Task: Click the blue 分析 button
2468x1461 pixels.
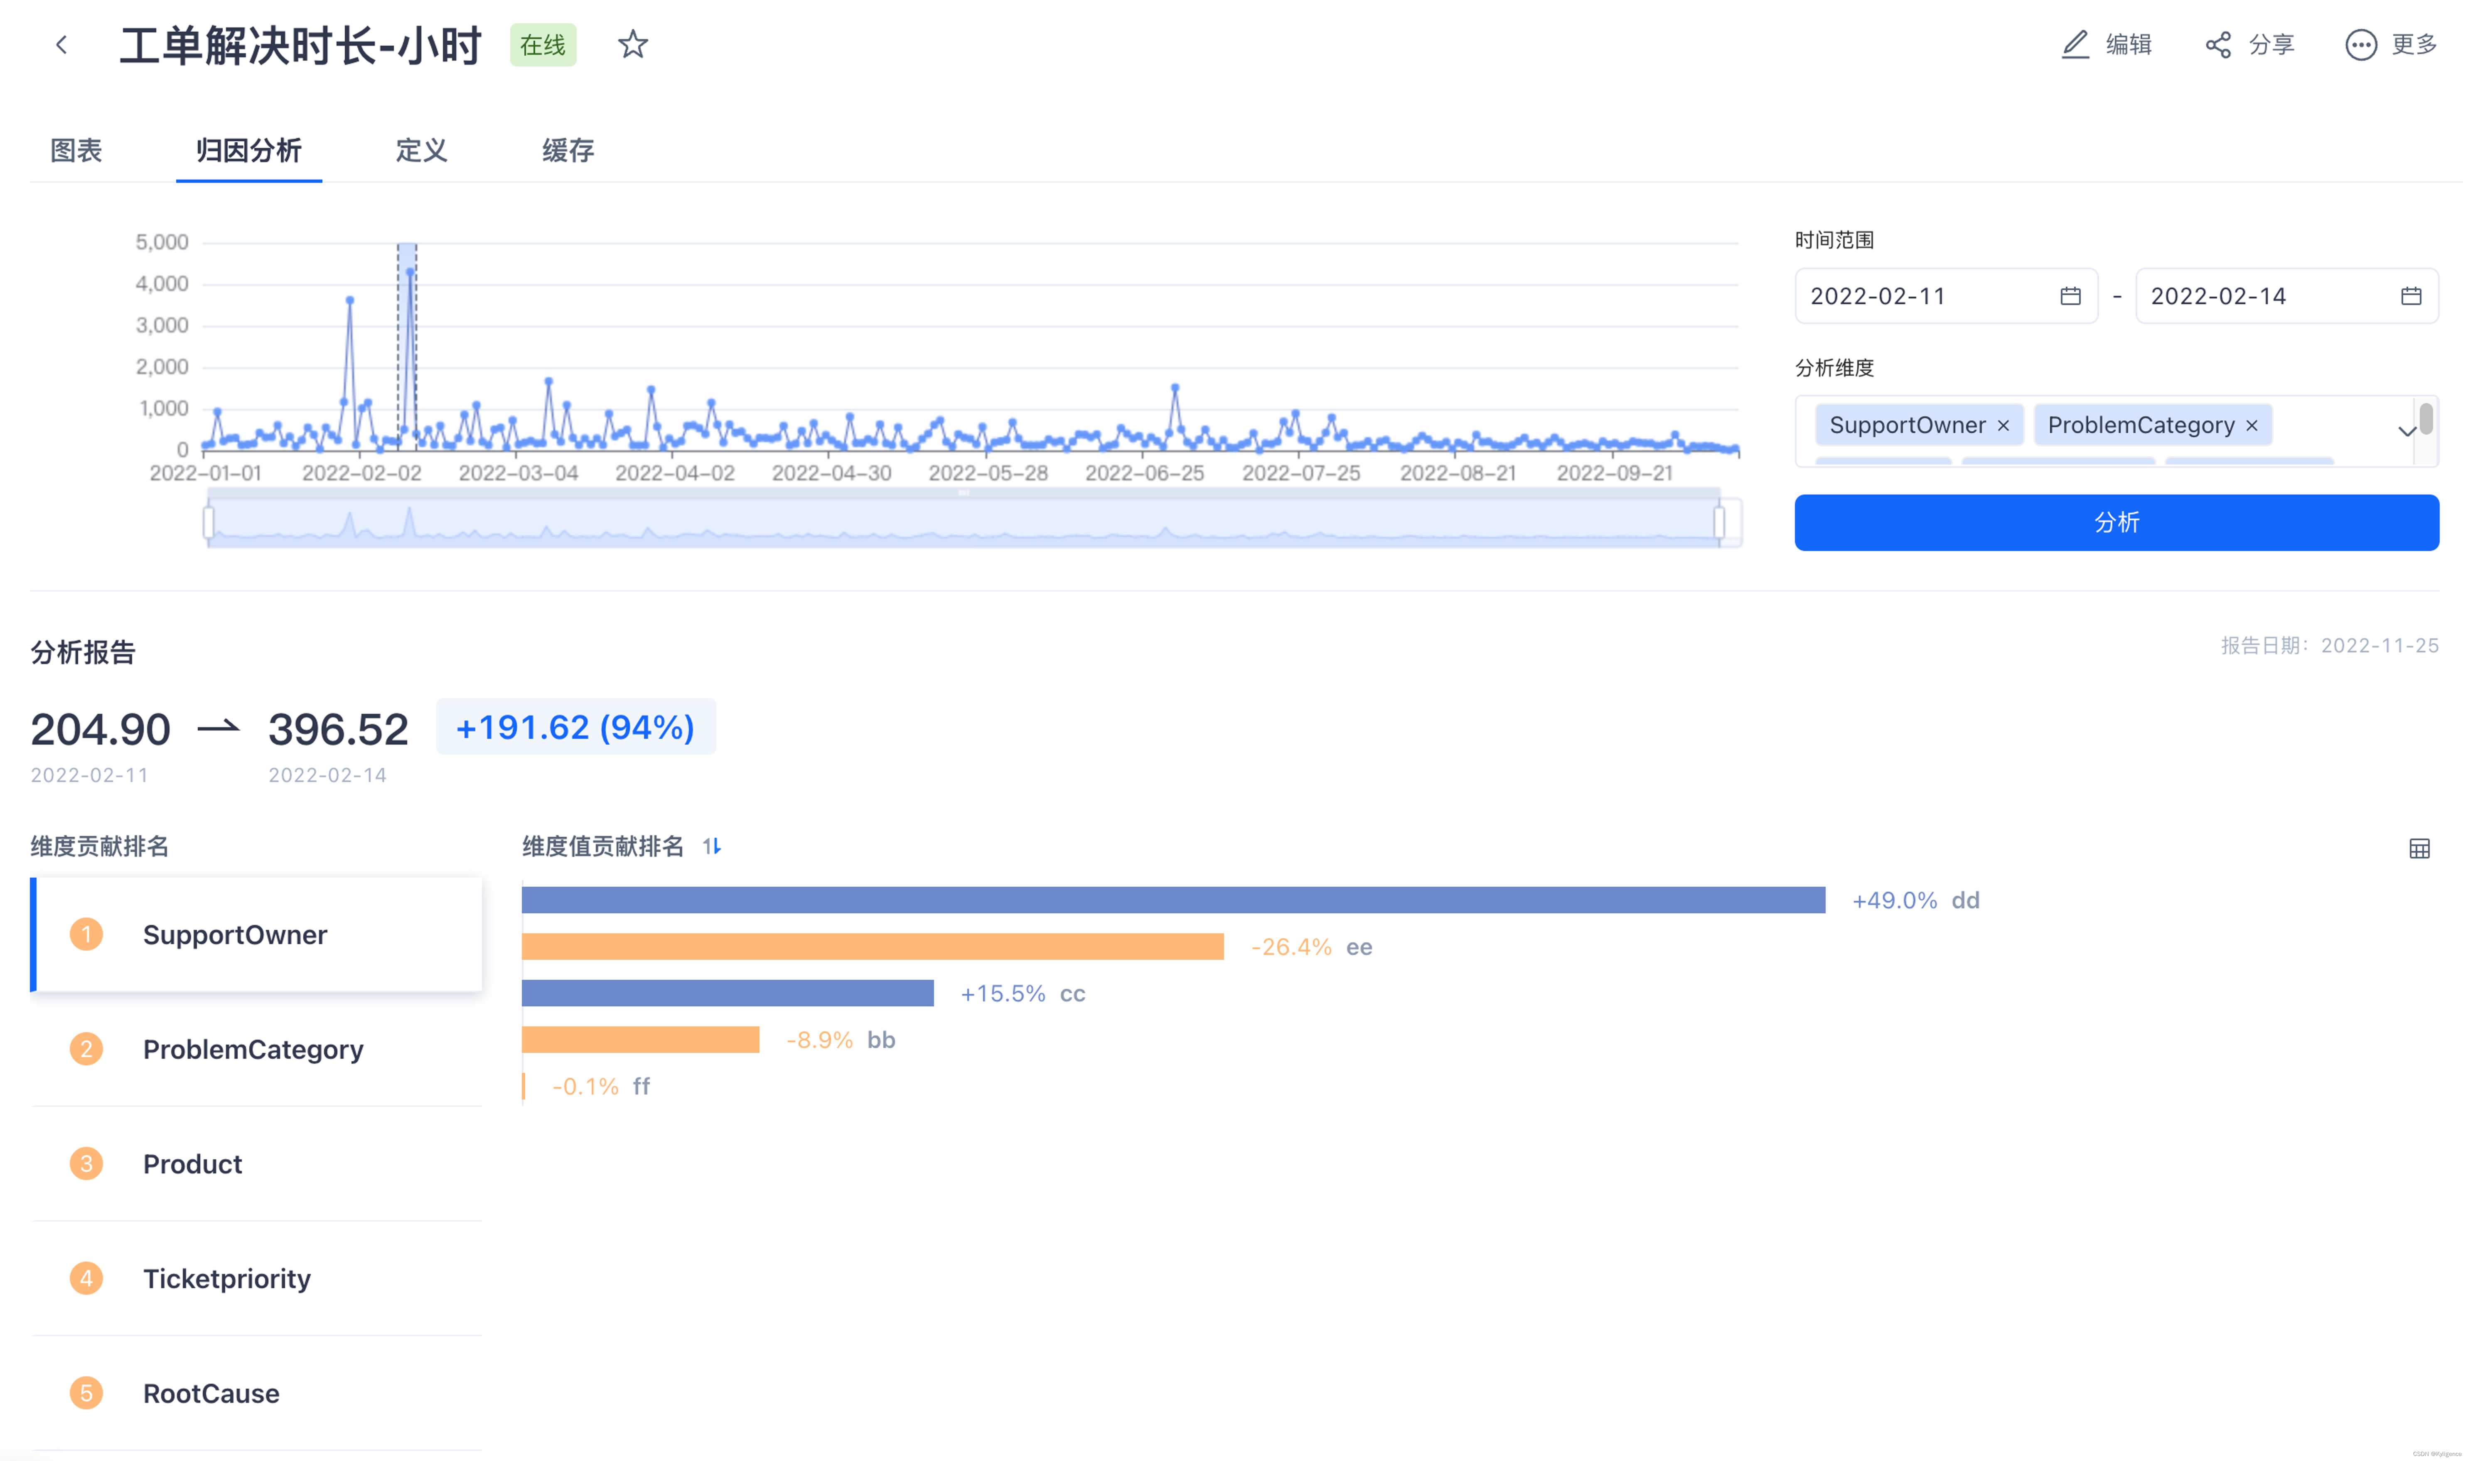Action: [x=2116, y=523]
